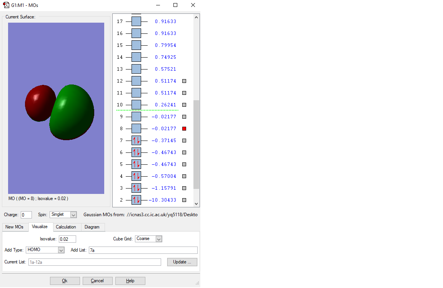Click the orbital list scroll up arrow

[197, 17]
